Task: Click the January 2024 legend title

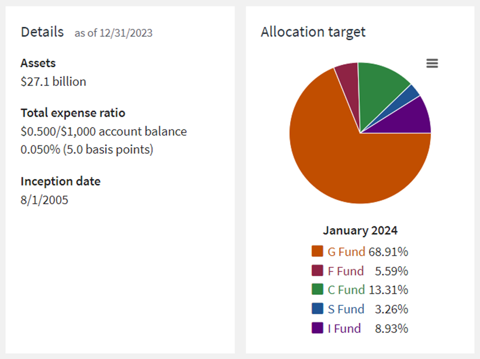Action: point(360,231)
